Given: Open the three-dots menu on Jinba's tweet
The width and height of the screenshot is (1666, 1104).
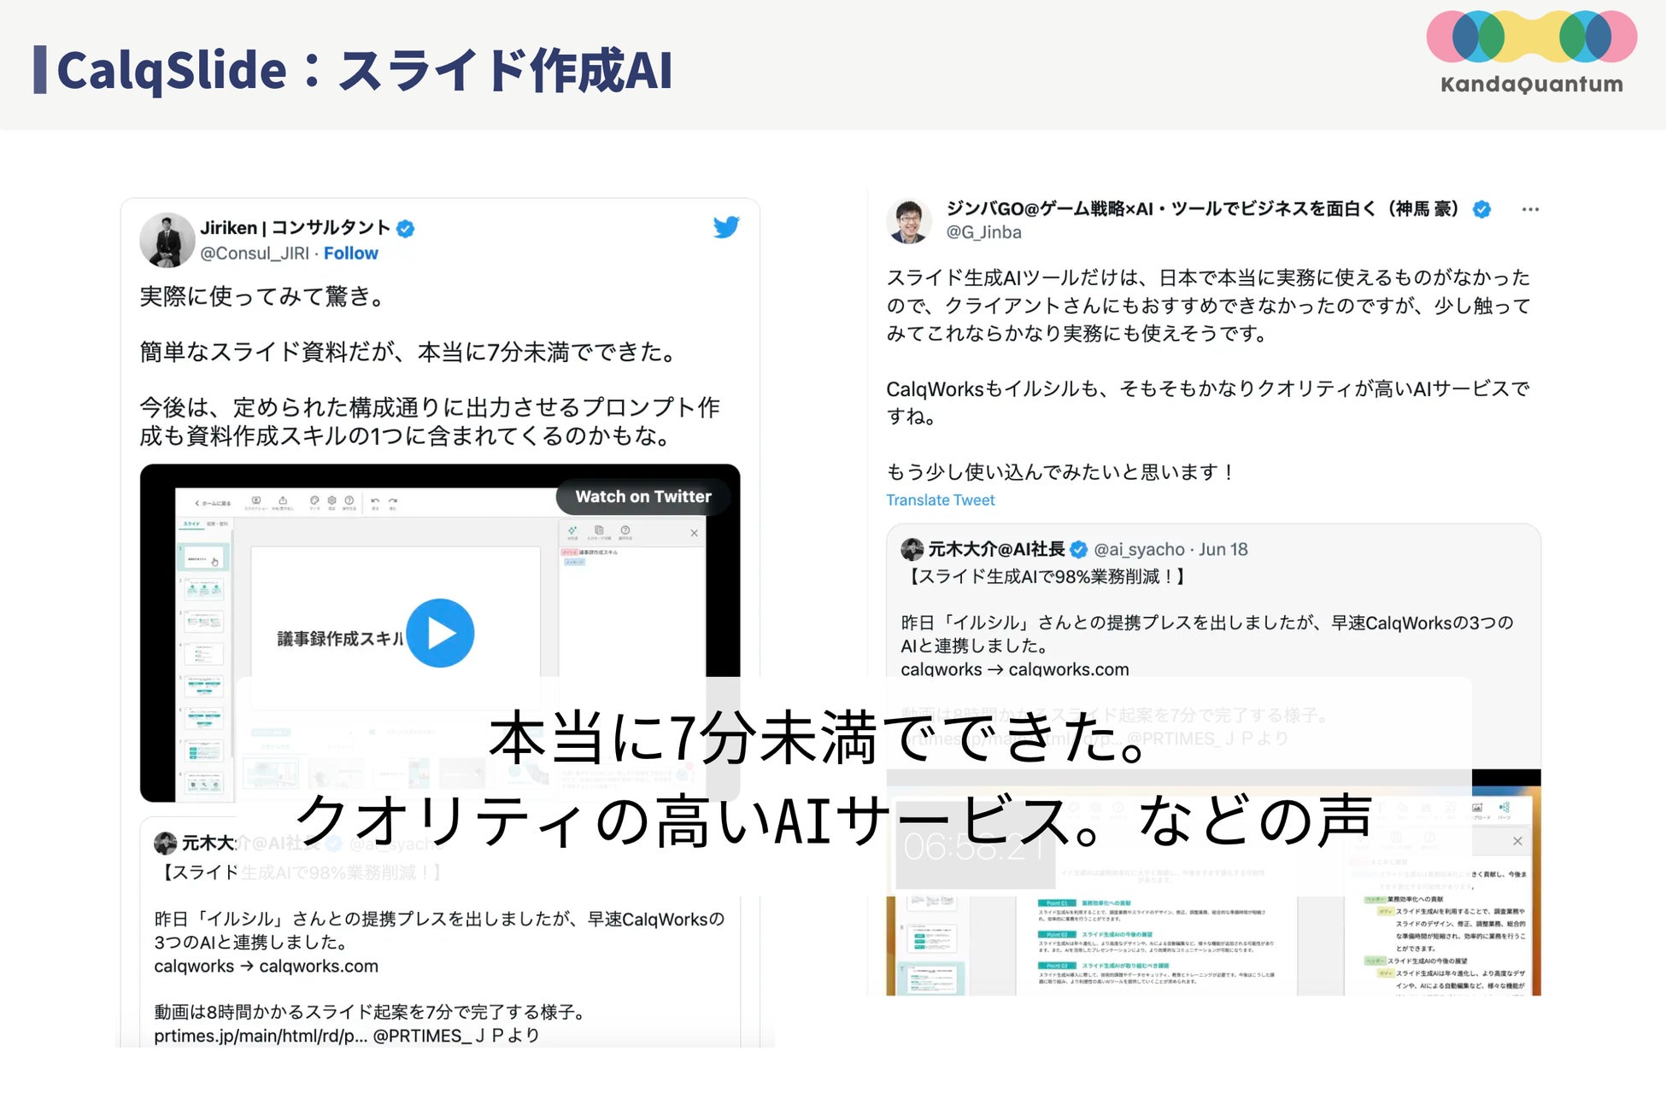Looking at the screenshot, I should pos(1529,209).
